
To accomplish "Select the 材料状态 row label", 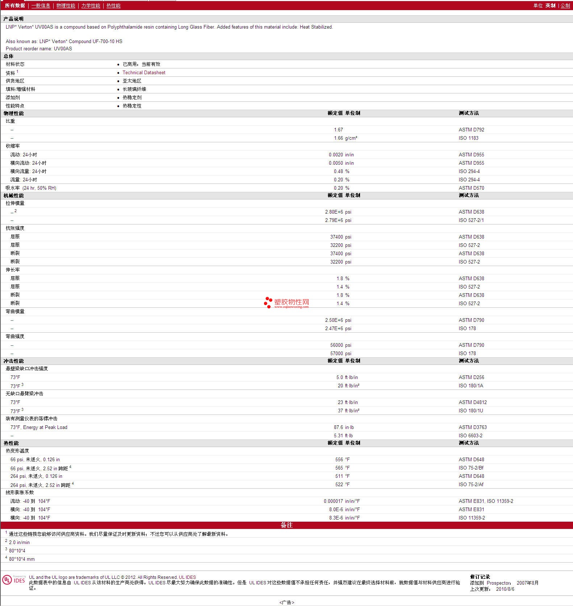I will [x=15, y=64].
